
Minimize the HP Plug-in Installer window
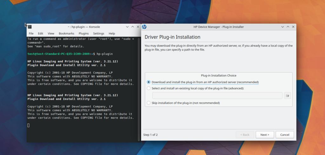[x=282, y=27]
